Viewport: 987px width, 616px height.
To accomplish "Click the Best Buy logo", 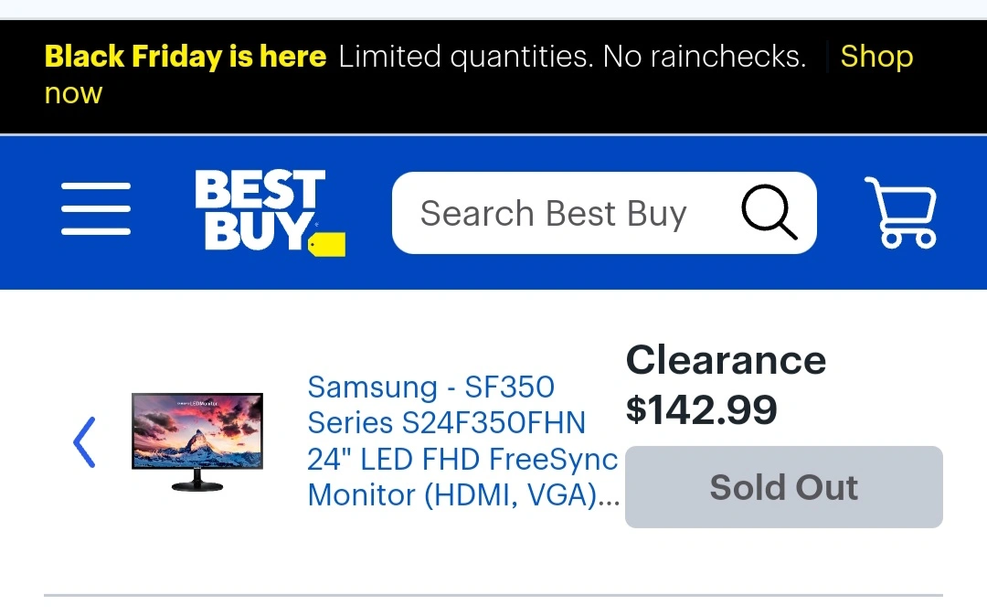I will (260, 210).
